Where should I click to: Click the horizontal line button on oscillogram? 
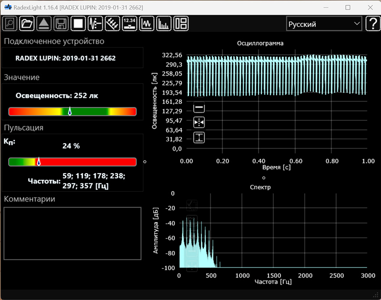click(x=199, y=108)
